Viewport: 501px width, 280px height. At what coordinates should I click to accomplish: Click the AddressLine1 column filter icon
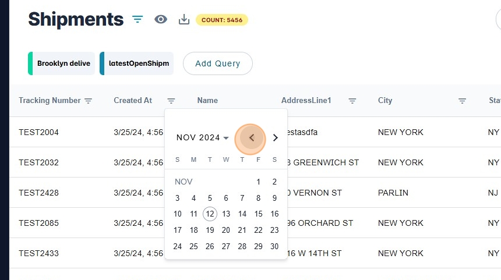[352, 101]
